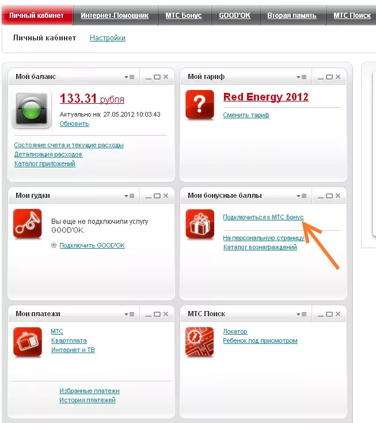Viewport: 376px width, 423px height.
Task: Click the Red Energy 2012 tariff link
Action: pyautogui.click(x=266, y=97)
